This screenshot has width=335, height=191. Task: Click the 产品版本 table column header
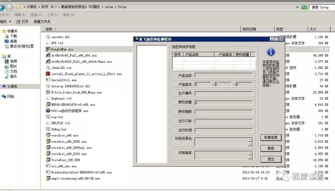point(224,55)
